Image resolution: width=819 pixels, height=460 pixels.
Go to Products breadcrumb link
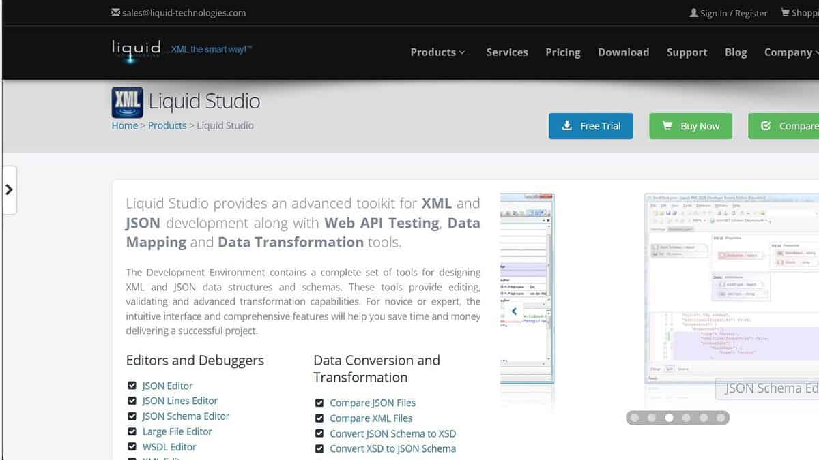pos(167,126)
